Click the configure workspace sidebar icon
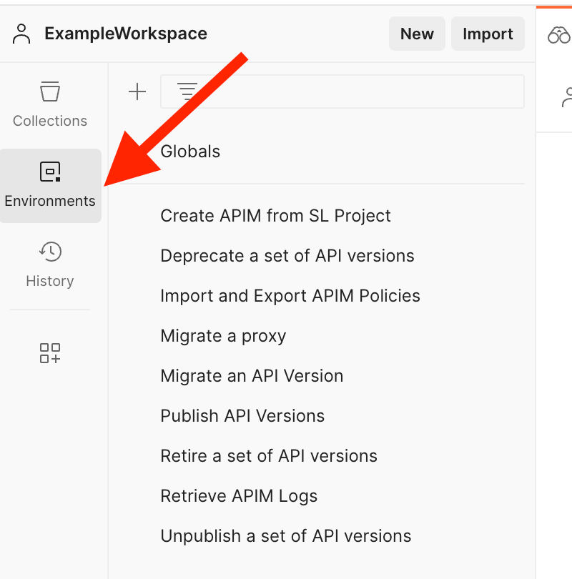Image resolution: width=572 pixels, height=579 pixels. tap(50, 353)
